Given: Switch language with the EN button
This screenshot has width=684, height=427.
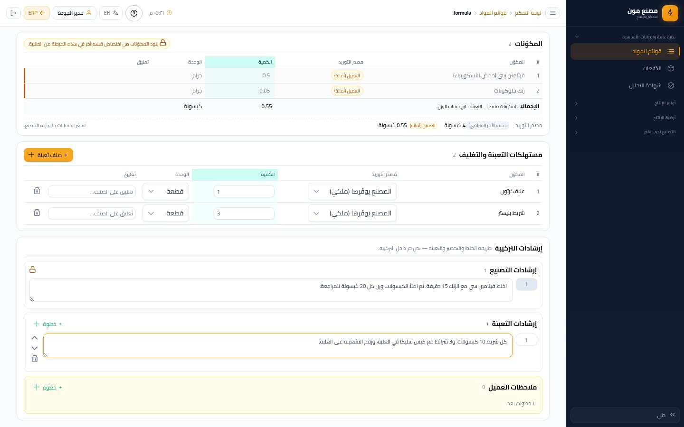Looking at the screenshot, I should coord(111,13).
